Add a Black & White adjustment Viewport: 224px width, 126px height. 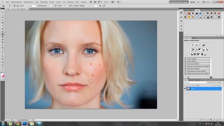point(199,49)
